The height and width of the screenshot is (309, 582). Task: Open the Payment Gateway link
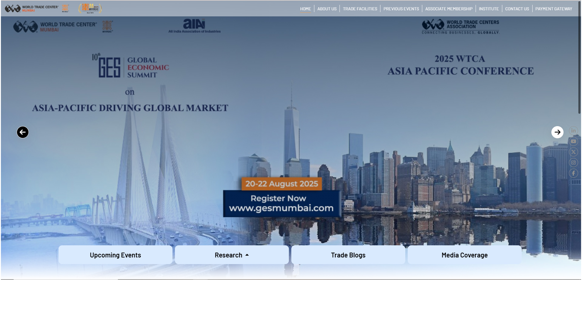click(554, 9)
